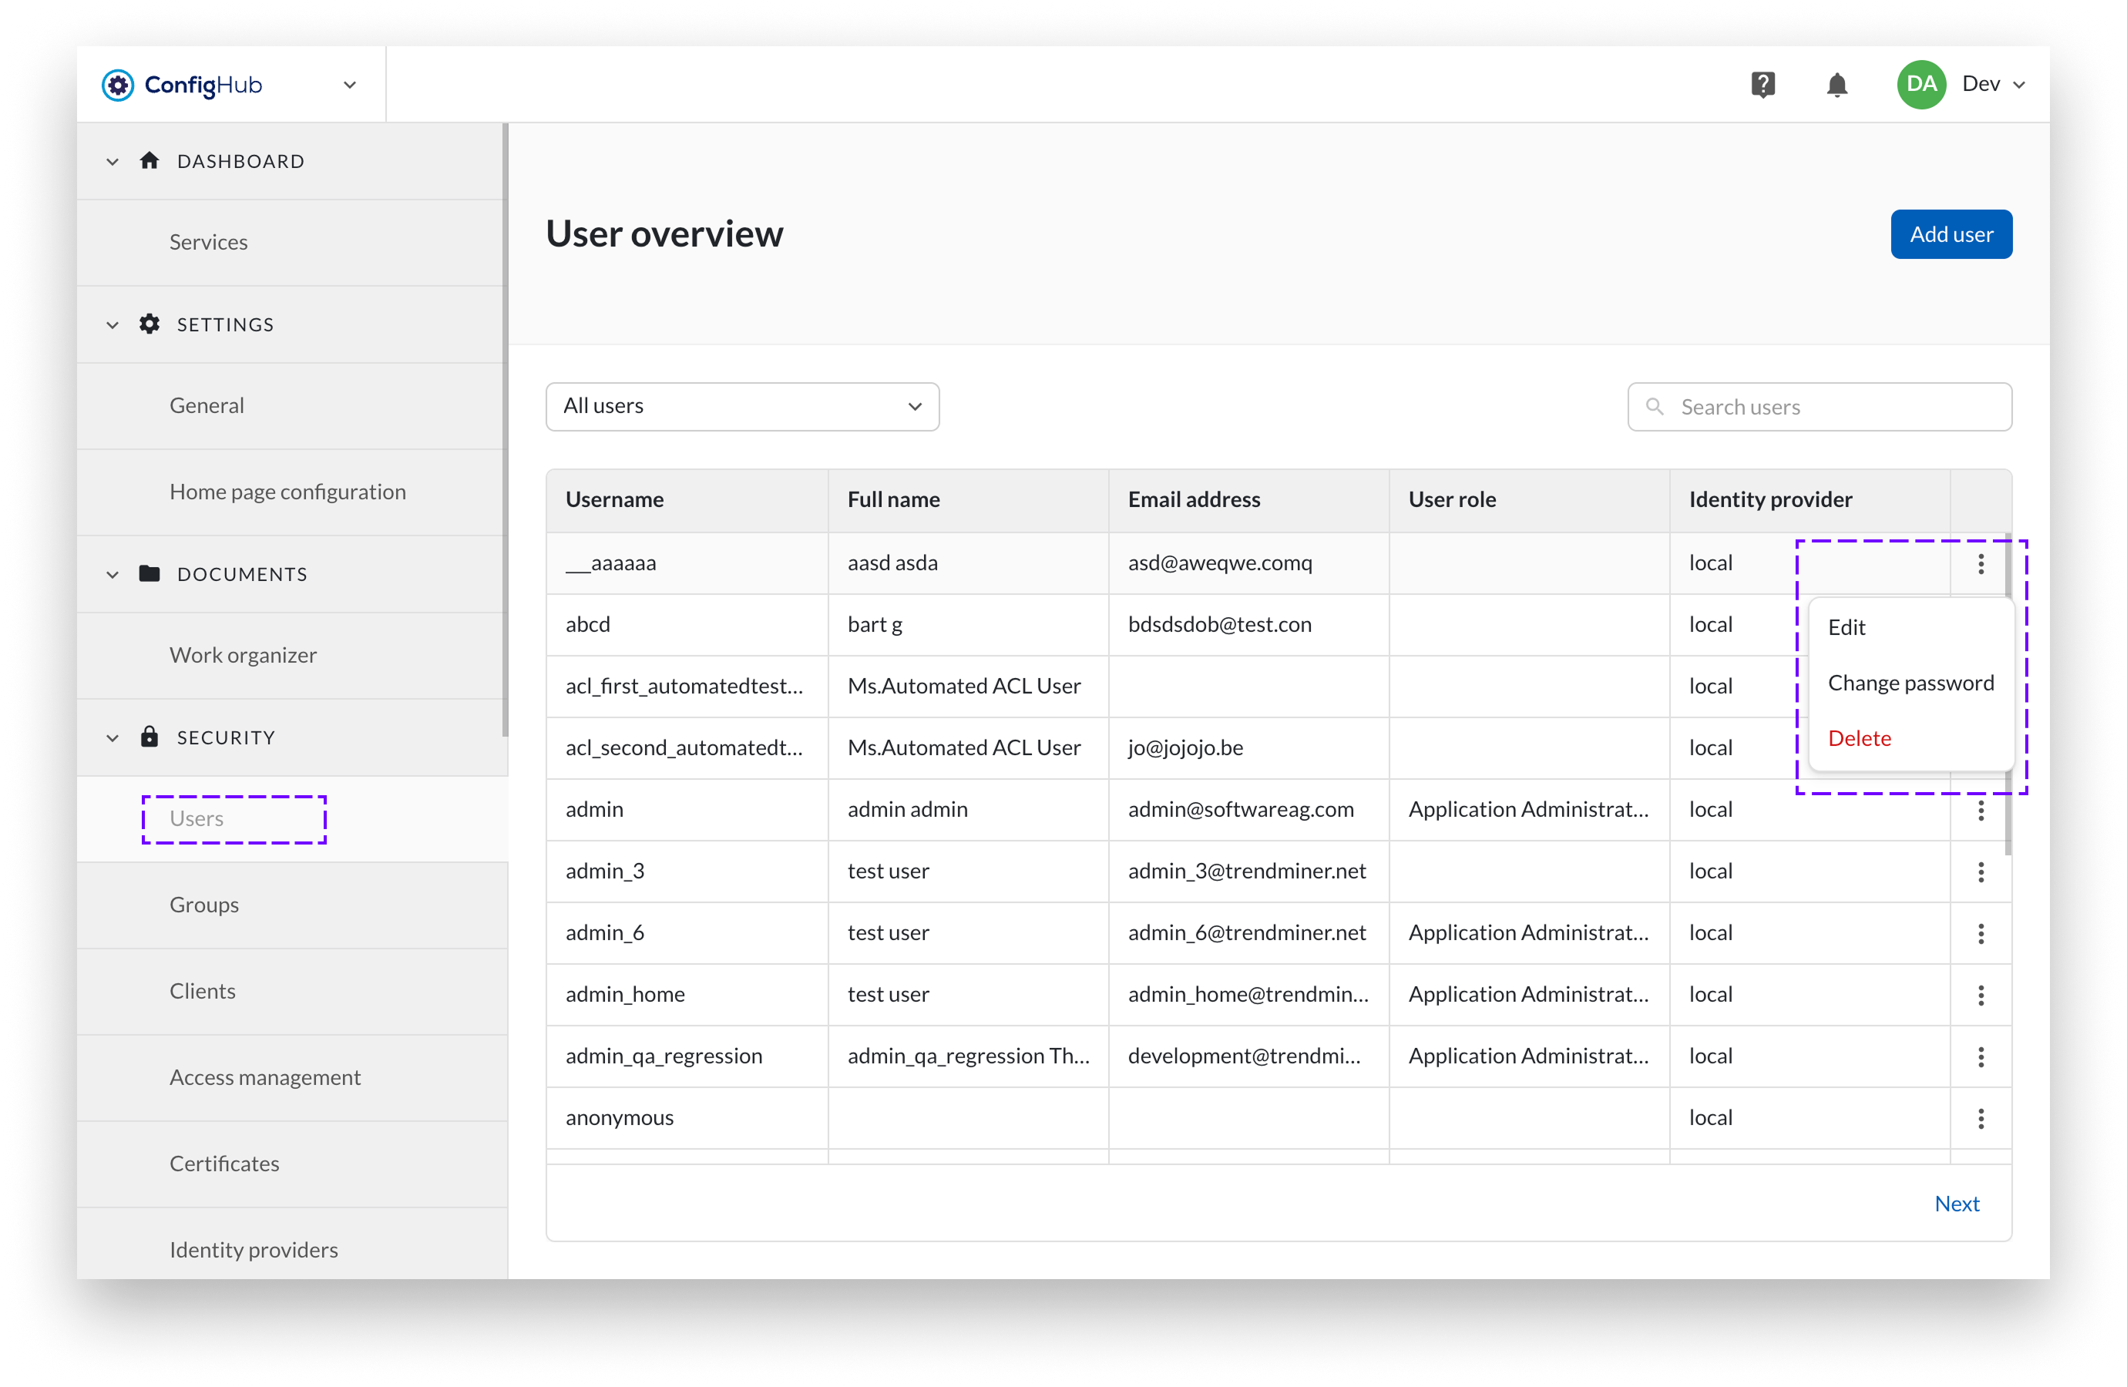Open the All users filter dropdown
The image size is (2127, 1387).
tap(742, 407)
